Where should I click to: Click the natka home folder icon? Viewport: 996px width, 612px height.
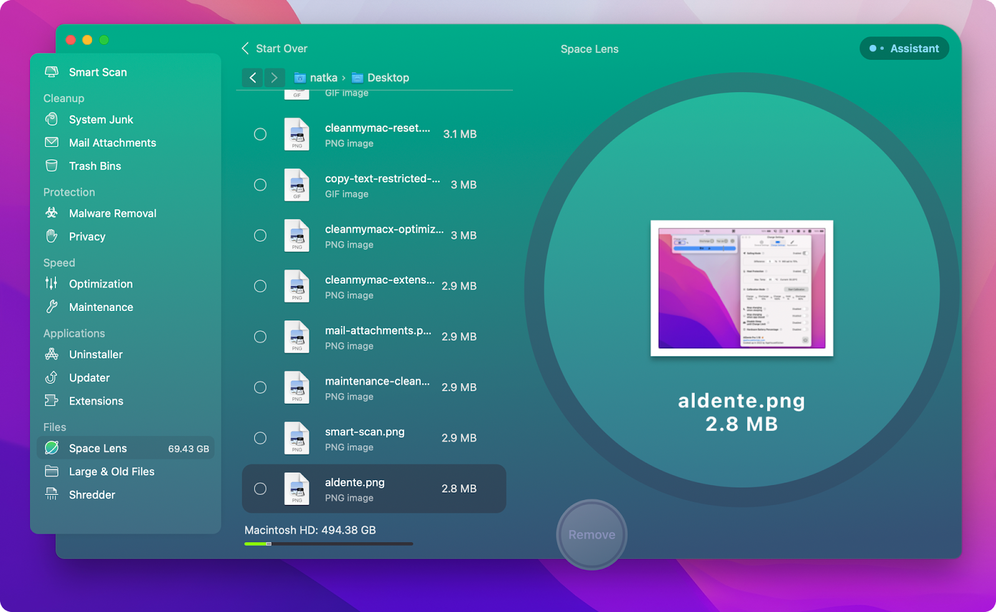(300, 78)
